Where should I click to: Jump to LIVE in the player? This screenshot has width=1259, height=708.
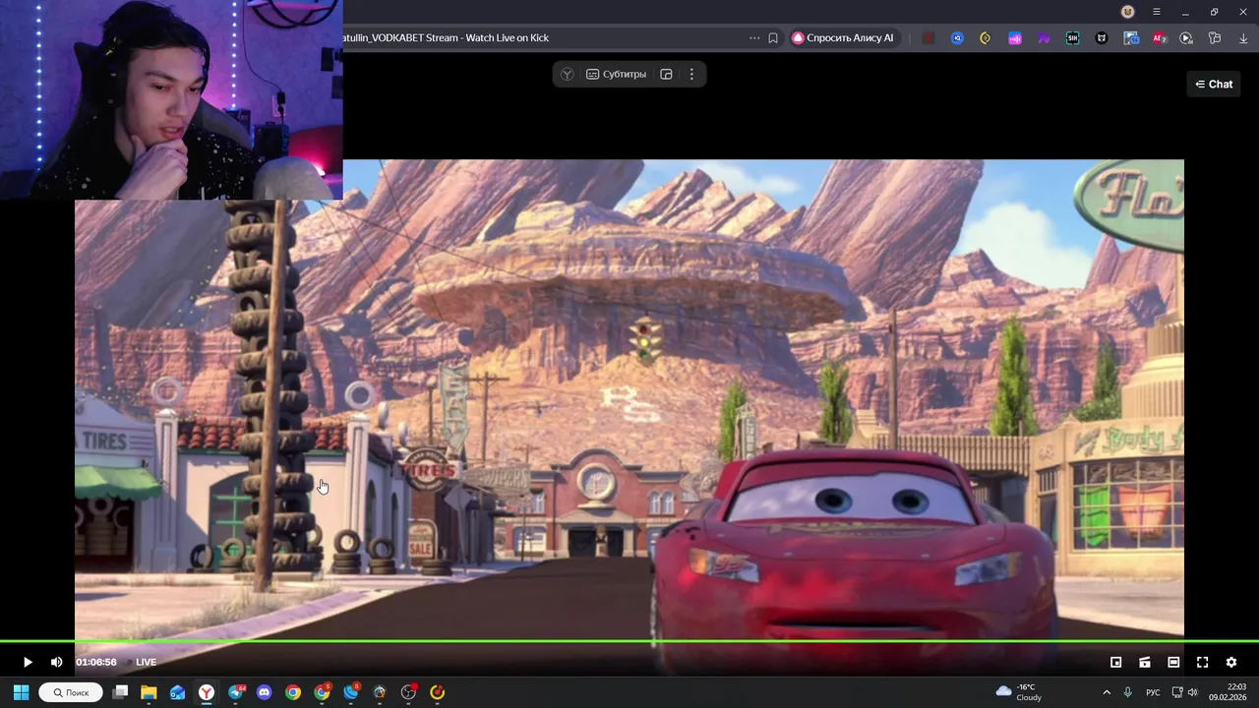tap(146, 663)
